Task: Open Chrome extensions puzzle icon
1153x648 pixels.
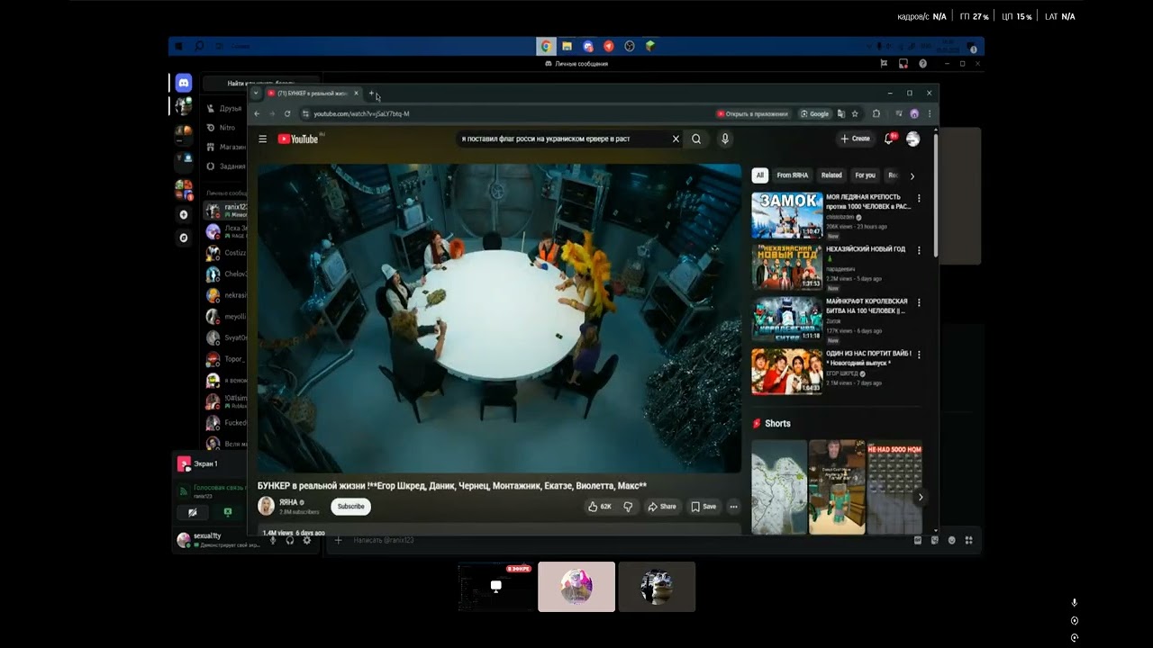Action: [x=876, y=113]
